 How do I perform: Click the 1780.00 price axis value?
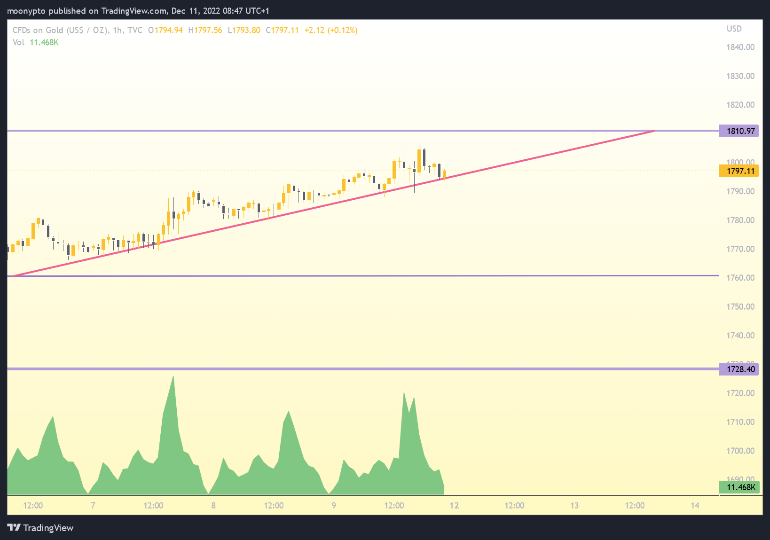pyautogui.click(x=740, y=220)
